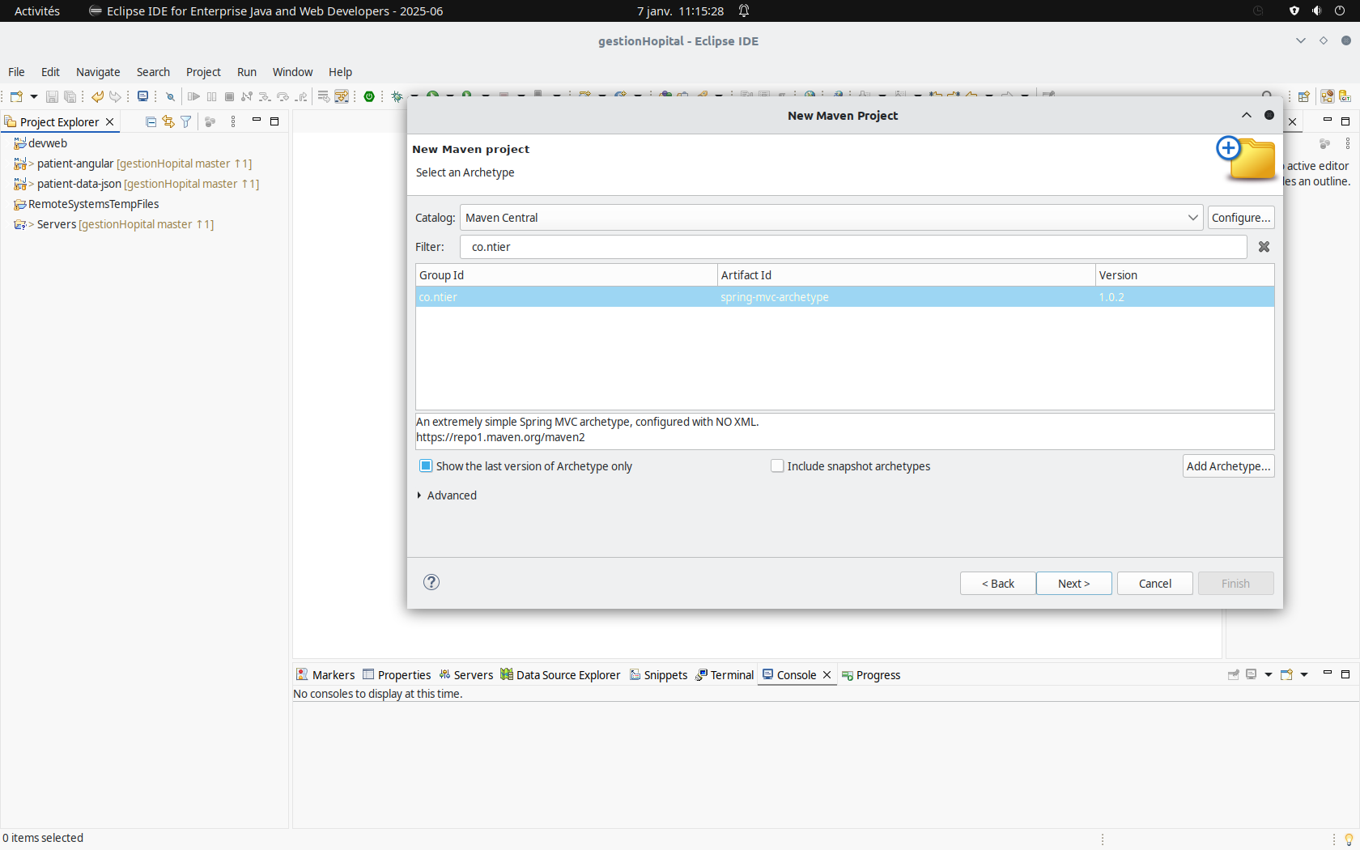Open Activités overview in the top bar
Screen dimensions: 1360x850
37,11
